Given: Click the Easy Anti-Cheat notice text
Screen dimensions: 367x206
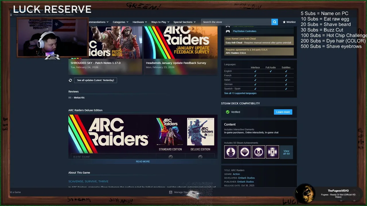Looking at the screenshot, I should click(258, 43).
